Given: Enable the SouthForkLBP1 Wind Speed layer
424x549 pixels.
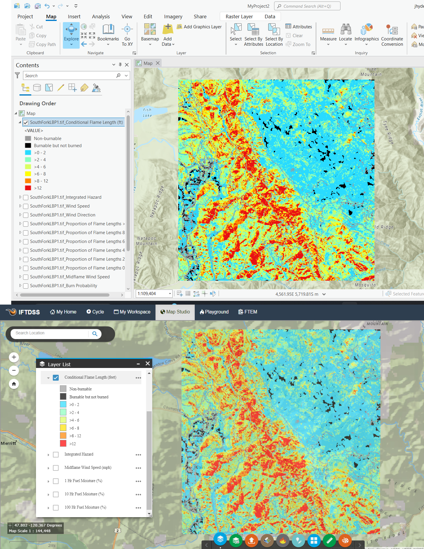Looking at the screenshot, I should (26, 206).
